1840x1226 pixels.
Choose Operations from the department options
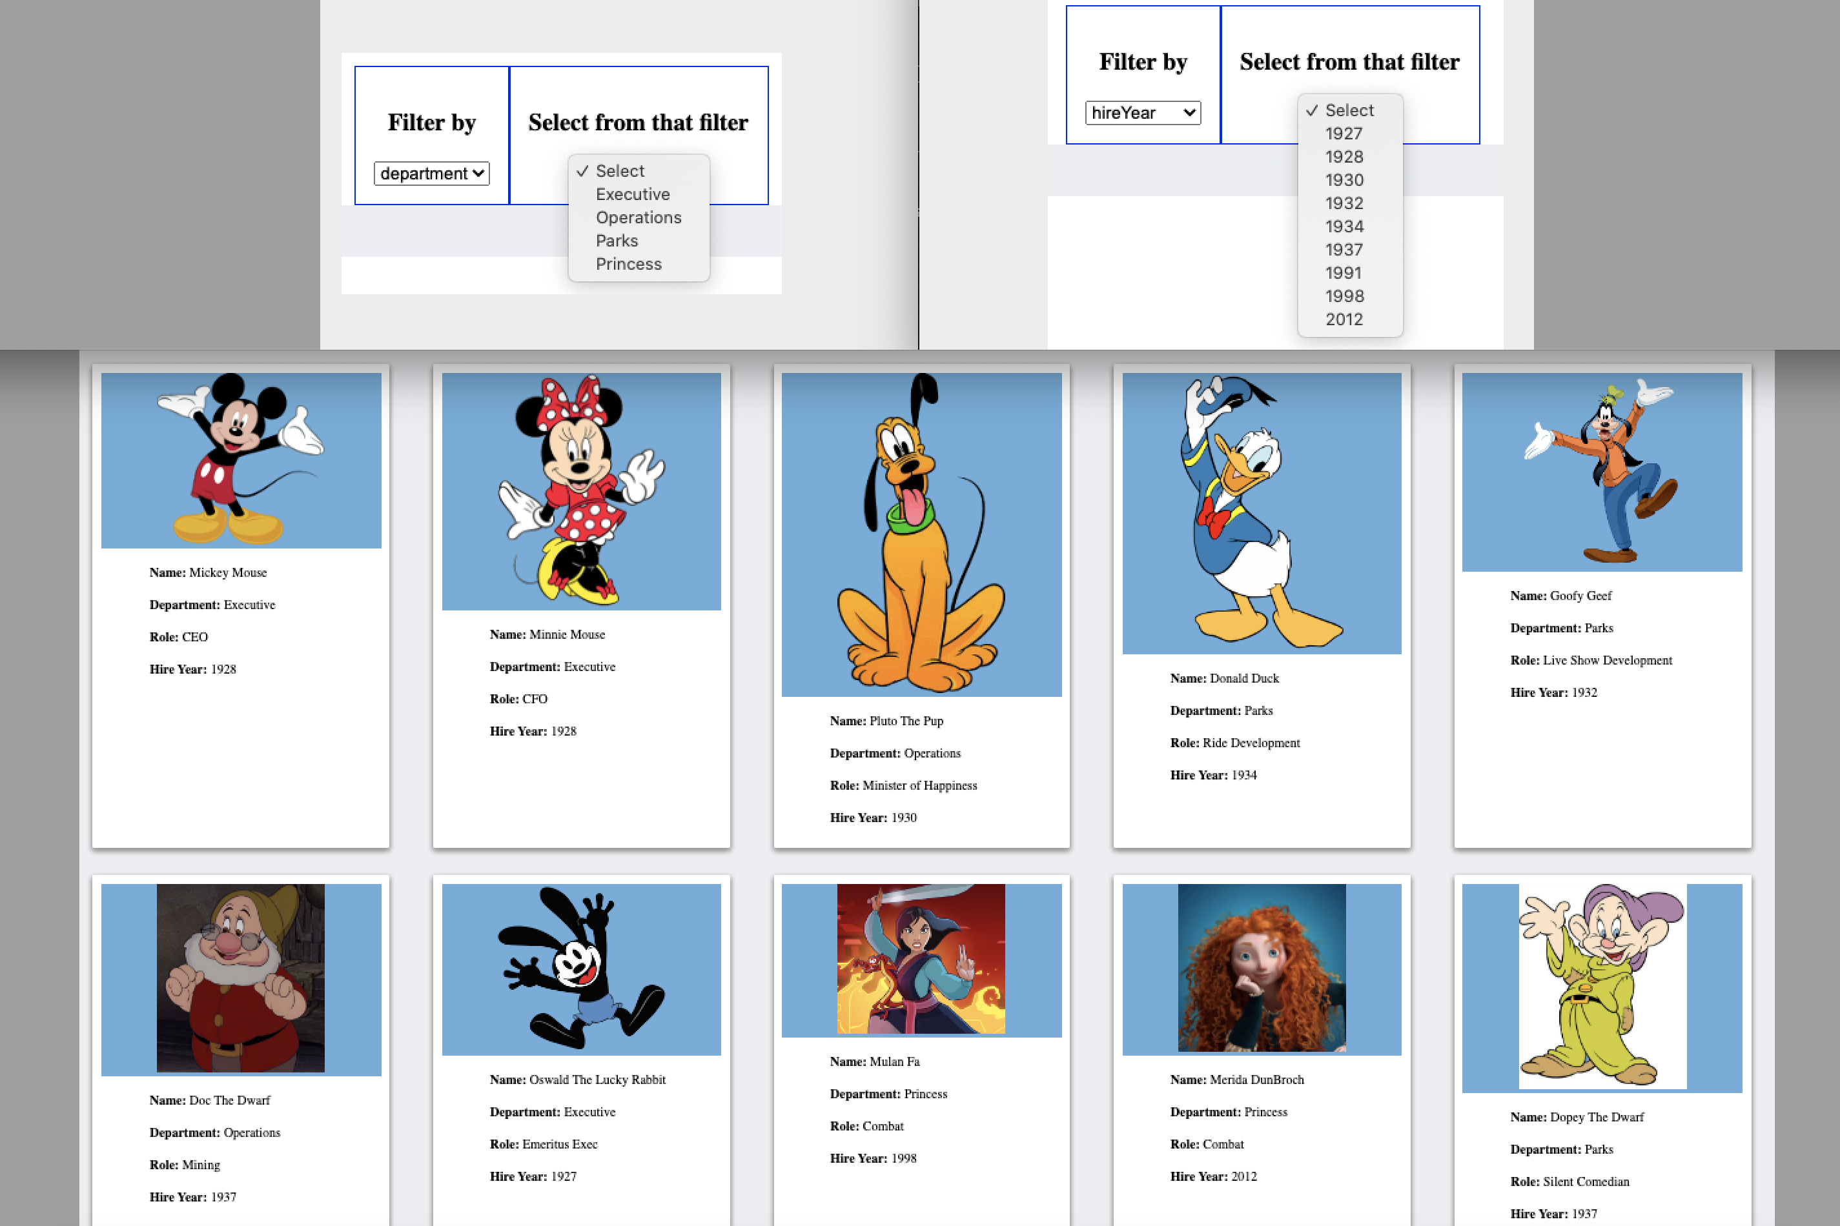(x=638, y=217)
